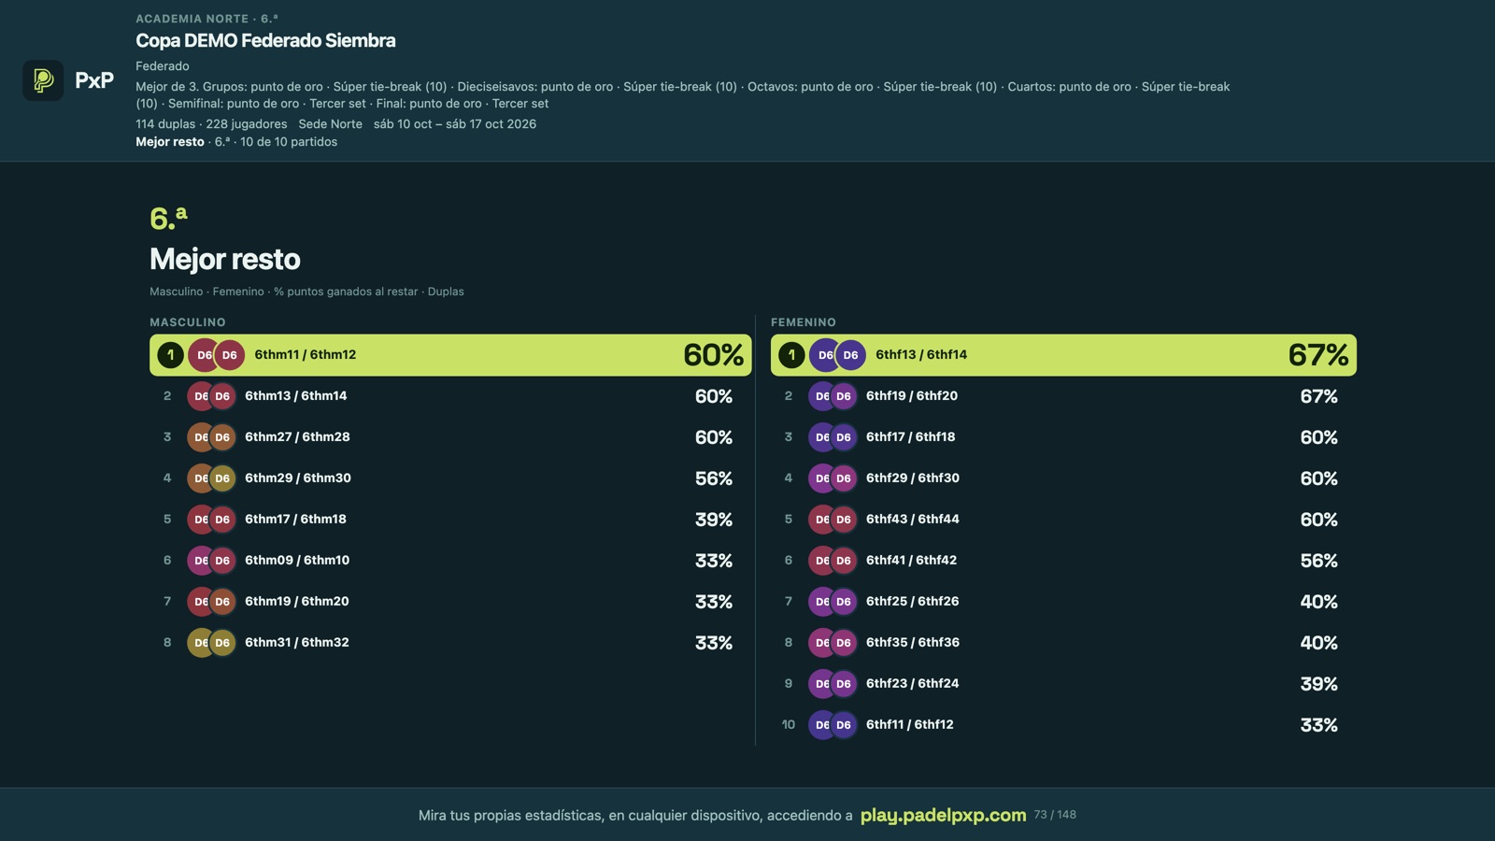Click the 56% value for 6thf41 / 6thf42

click(x=1319, y=561)
